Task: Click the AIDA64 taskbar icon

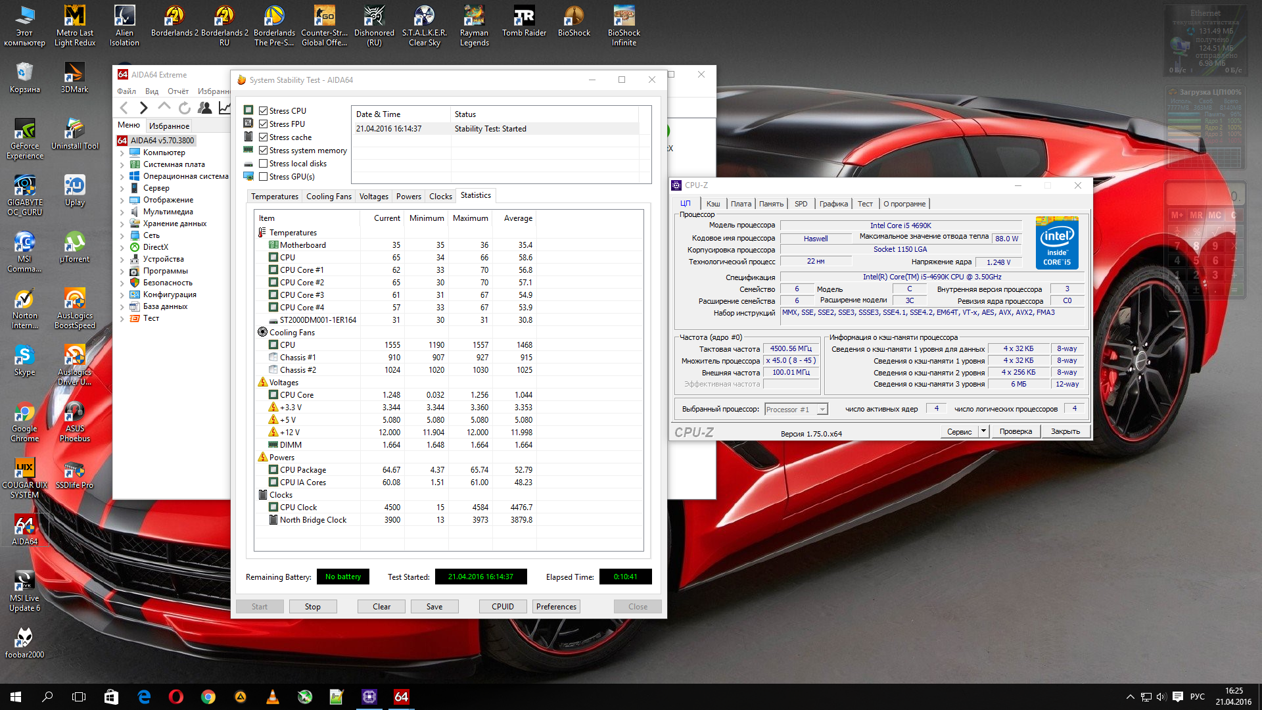Action: [401, 697]
